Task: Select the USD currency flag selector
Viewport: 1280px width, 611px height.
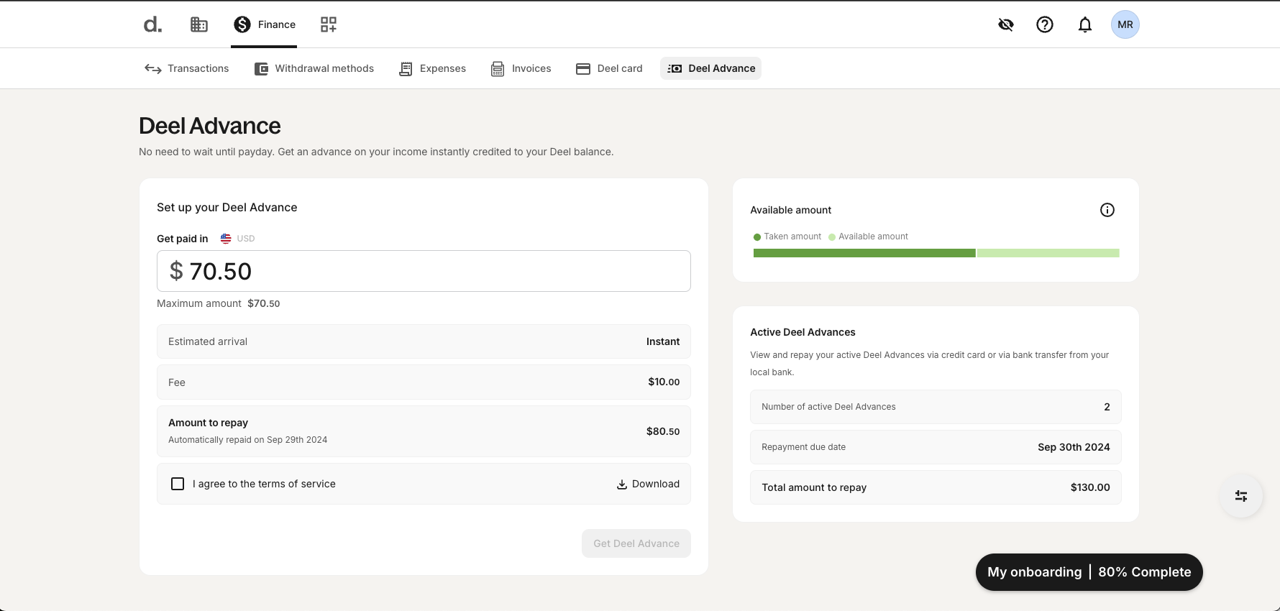Action: click(237, 239)
